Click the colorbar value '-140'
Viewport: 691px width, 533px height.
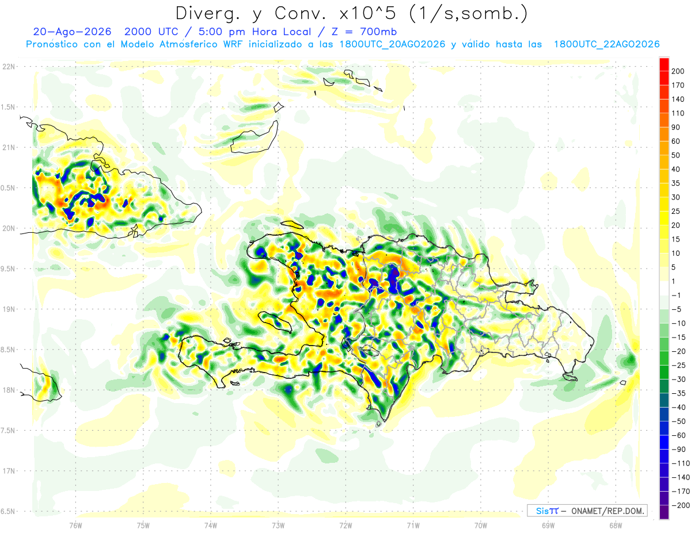point(680,477)
